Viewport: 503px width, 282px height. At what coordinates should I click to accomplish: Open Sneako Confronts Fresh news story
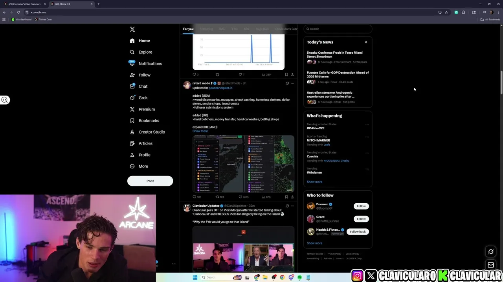335,54
